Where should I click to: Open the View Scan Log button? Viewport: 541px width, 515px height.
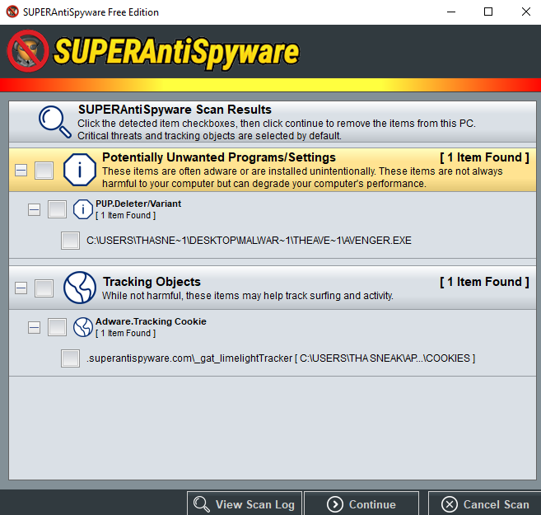coord(245,504)
